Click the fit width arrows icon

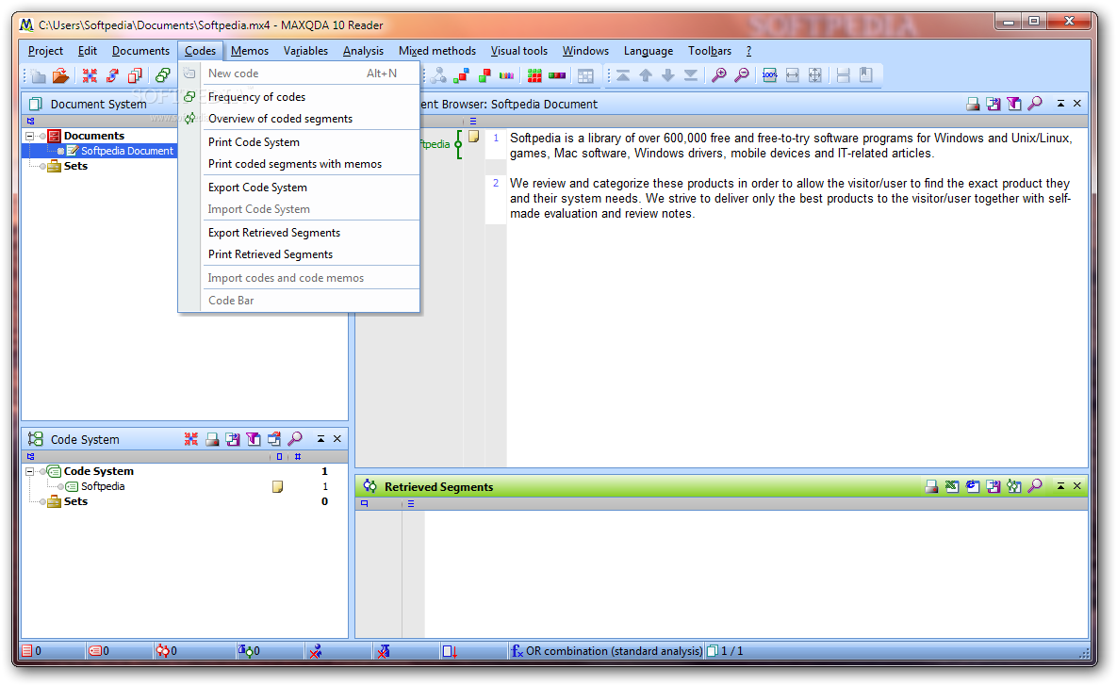point(792,75)
